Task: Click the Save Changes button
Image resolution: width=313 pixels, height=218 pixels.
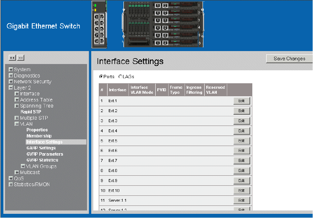Action: coord(289,59)
